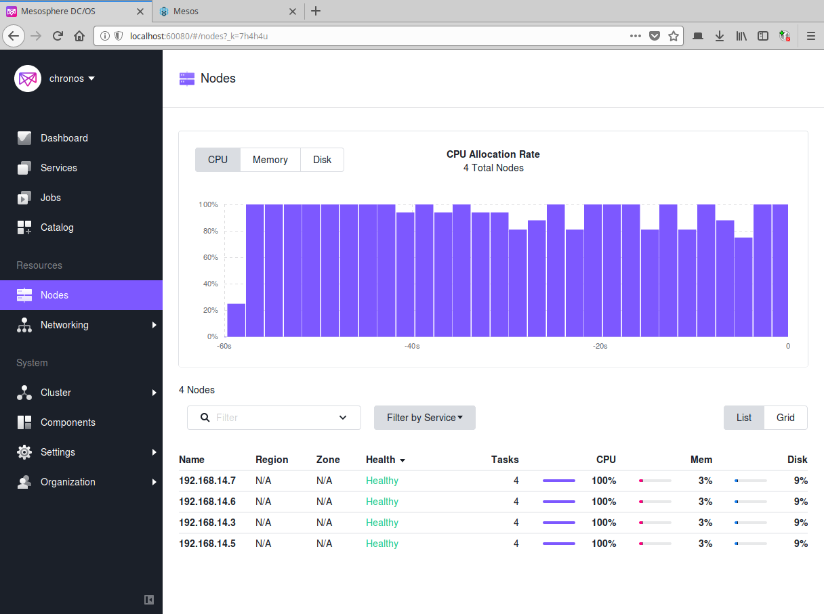
Task: Open node 192.168.14.7
Action: click(x=207, y=481)
